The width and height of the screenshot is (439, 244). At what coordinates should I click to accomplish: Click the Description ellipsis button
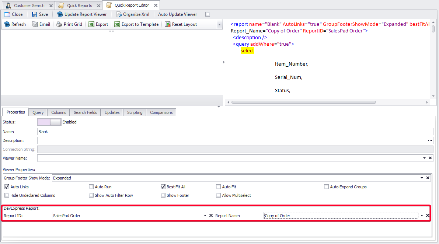tap(430, 140)
